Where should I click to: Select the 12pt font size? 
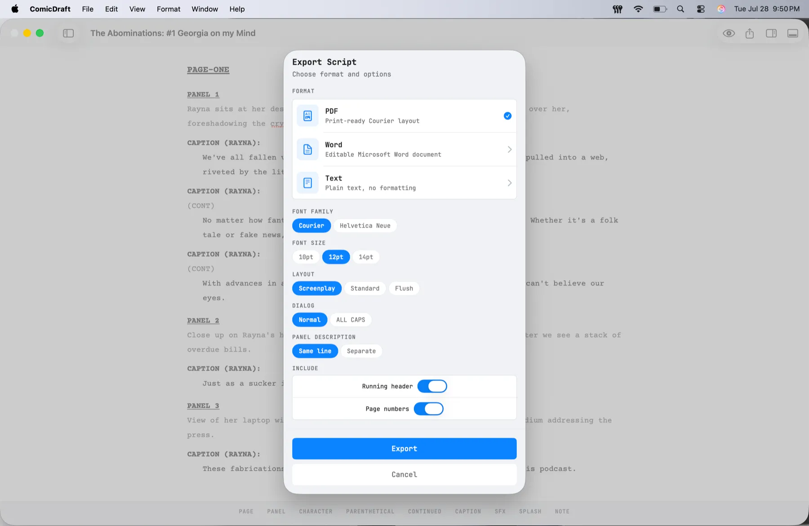click(x=336, y=257)
